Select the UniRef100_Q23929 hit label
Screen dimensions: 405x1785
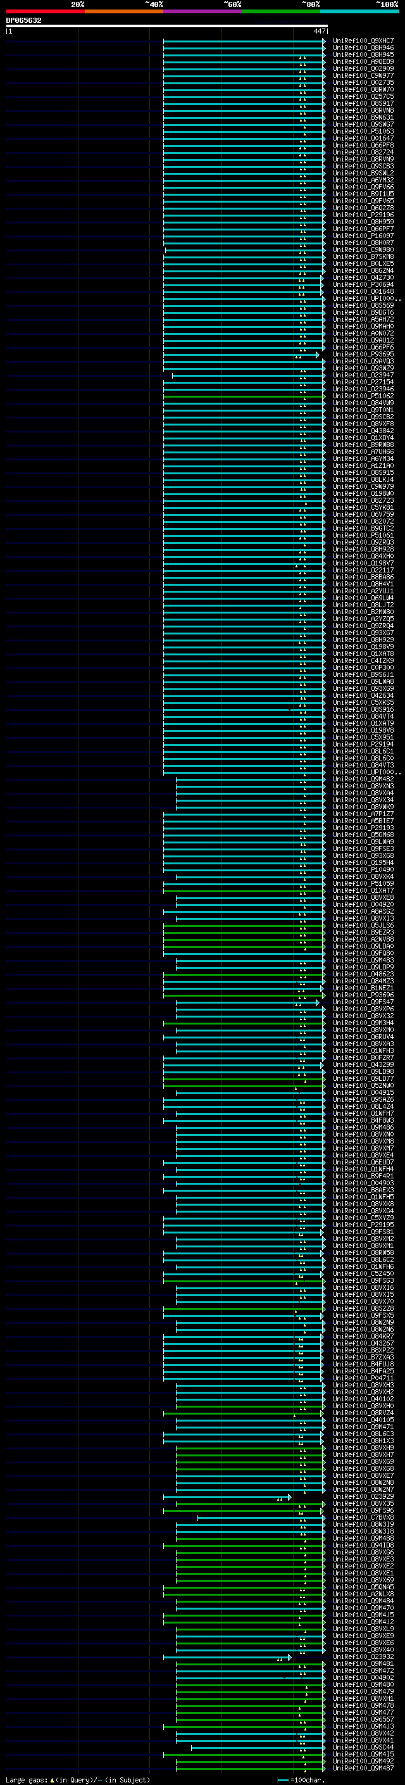[x=363, y=1497]
